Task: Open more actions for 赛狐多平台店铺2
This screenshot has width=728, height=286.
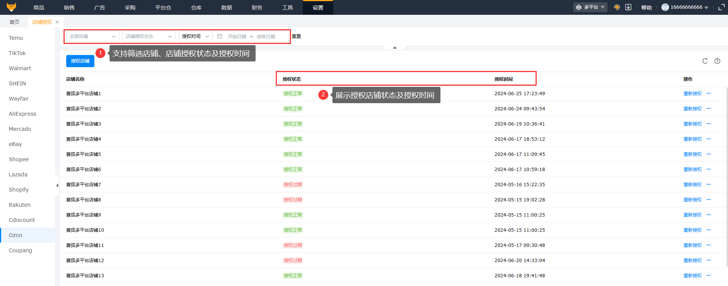Action: click(709, 108)
